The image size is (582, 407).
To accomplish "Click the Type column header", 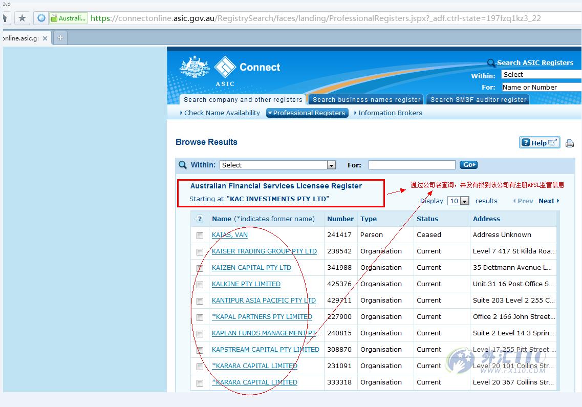I will click(368, 219).
